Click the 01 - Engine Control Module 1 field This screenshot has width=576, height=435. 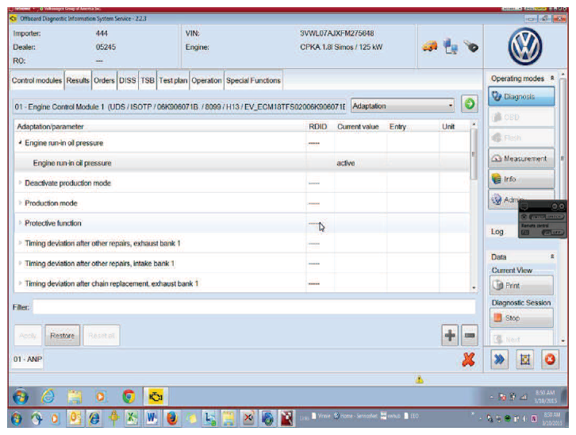click(179, 106)
